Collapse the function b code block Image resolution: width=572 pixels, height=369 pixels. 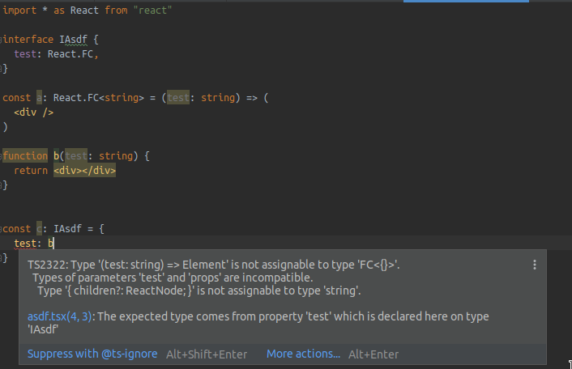pyautogui.click(x=1, y=156)
